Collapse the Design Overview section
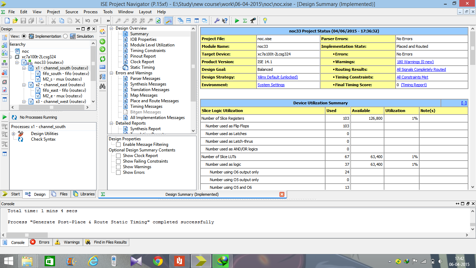 pos(112,28)
